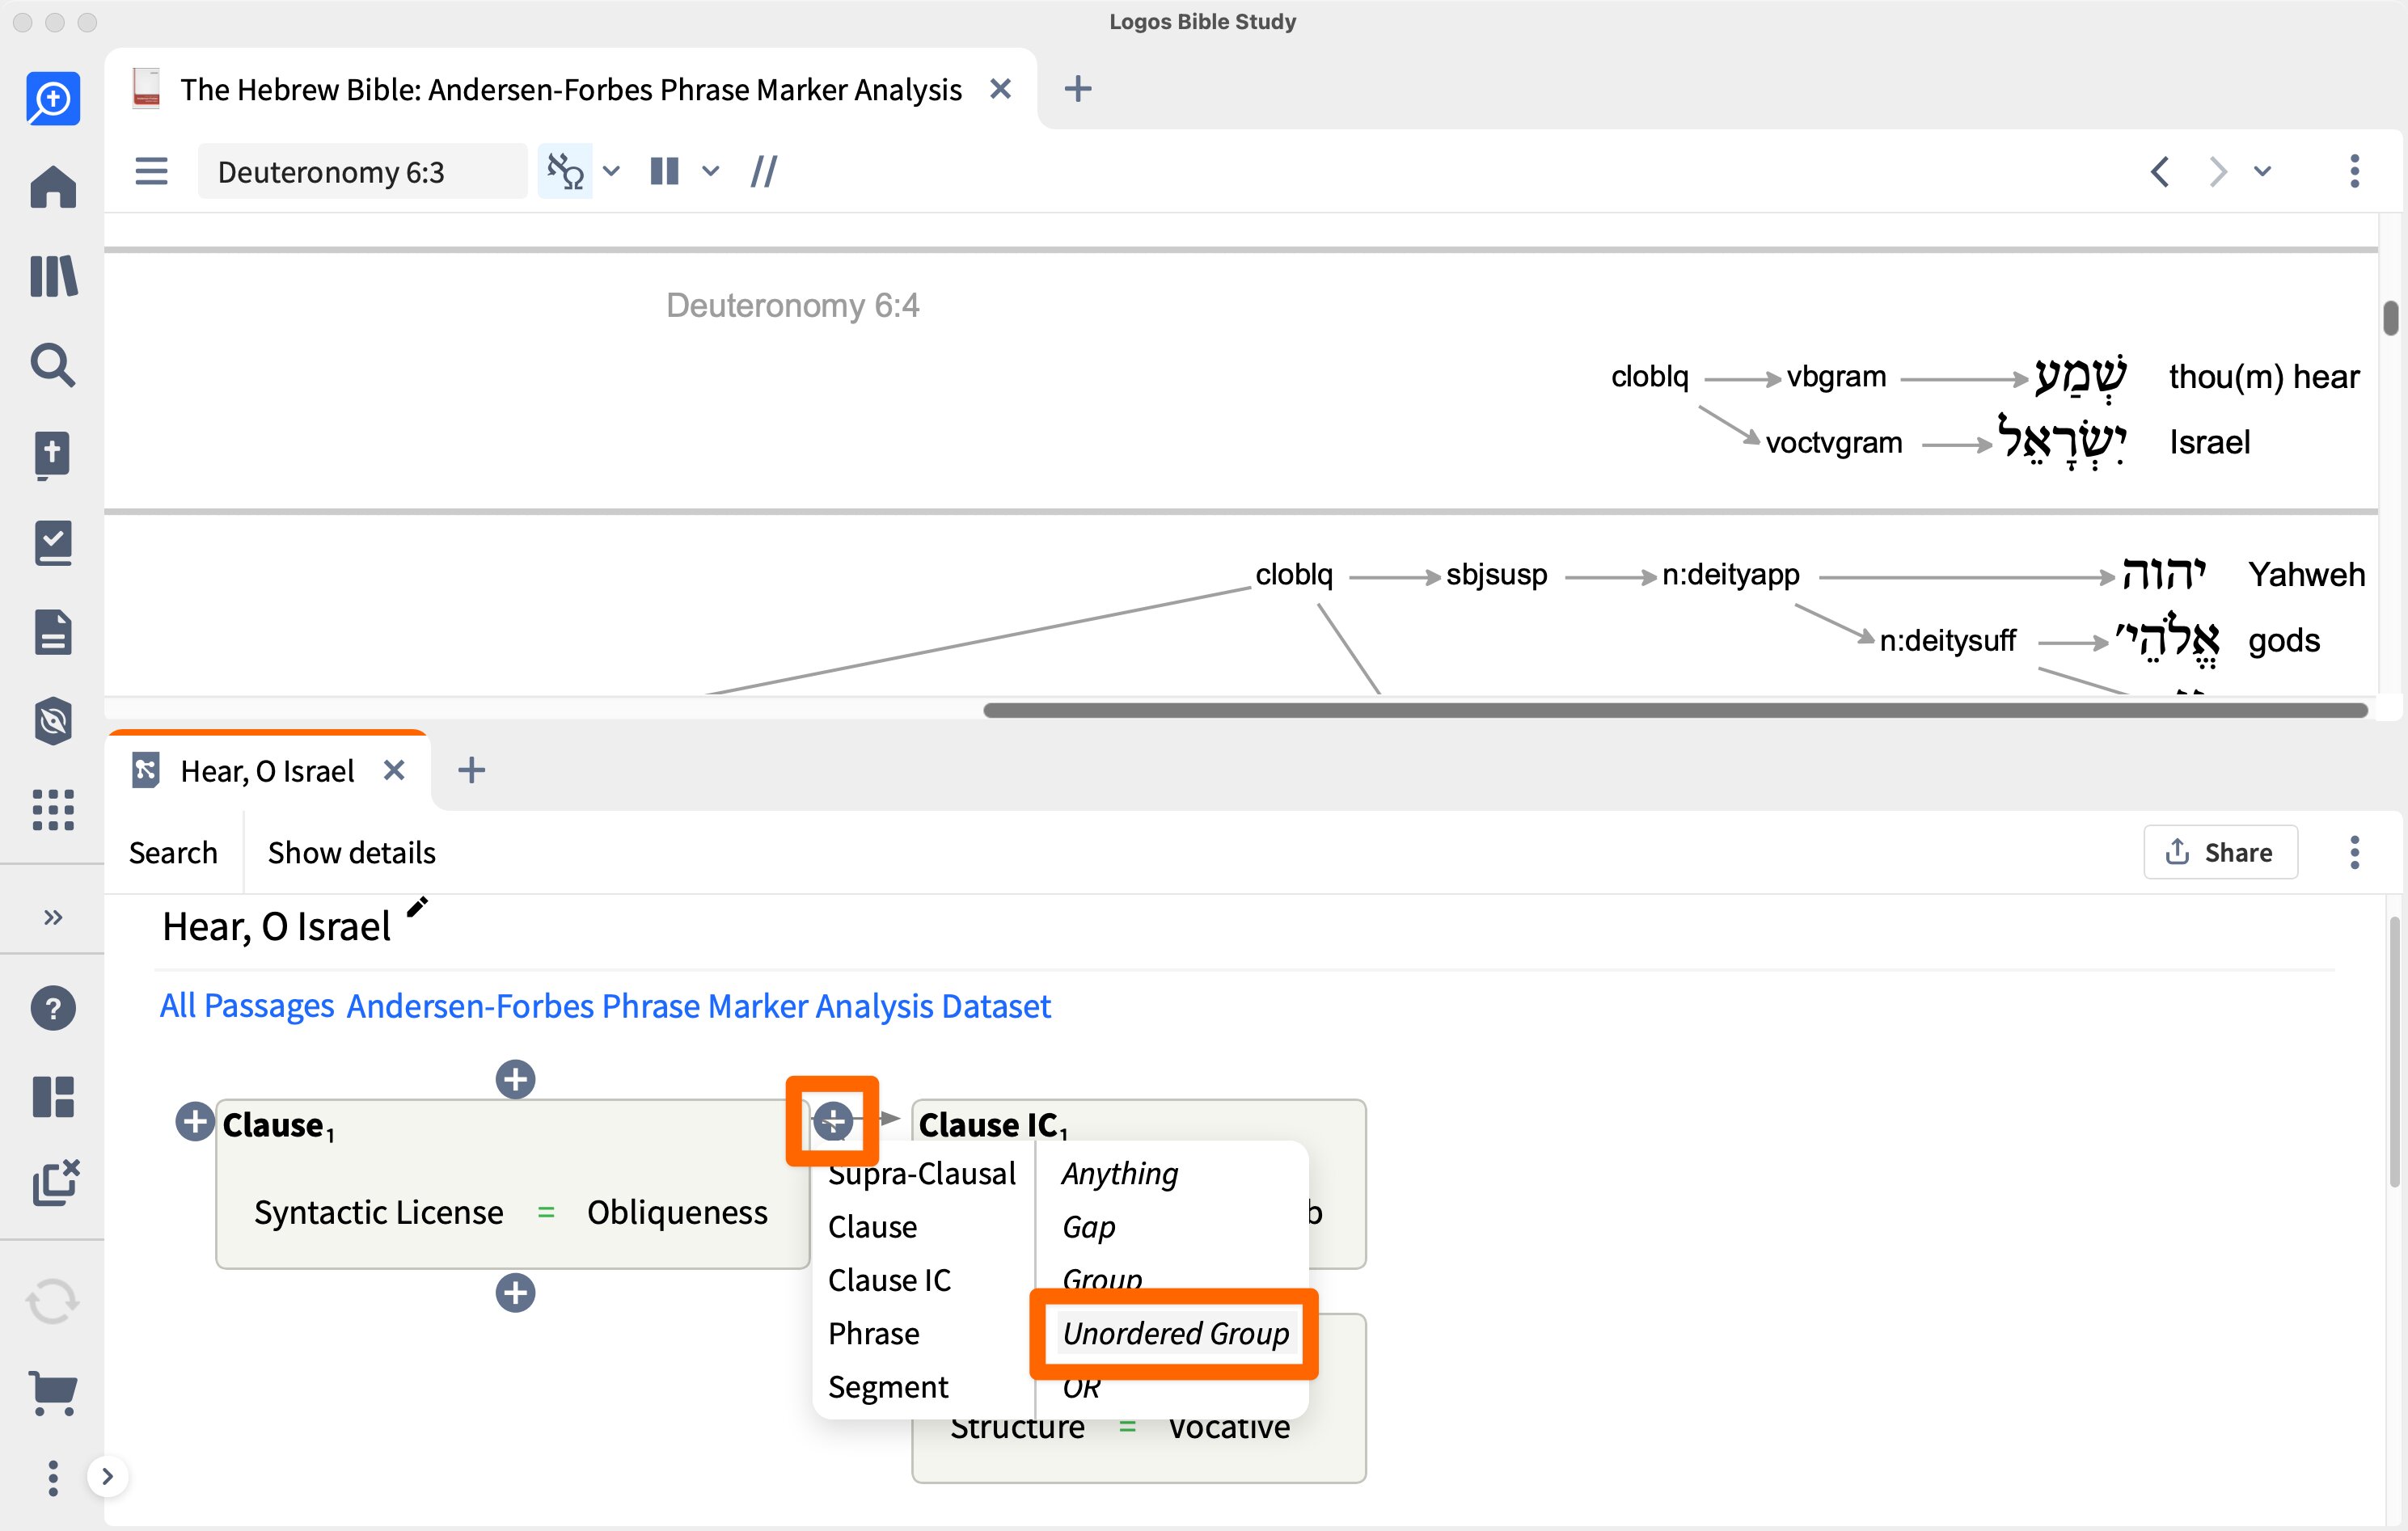Choose Segment from the popup menu
The width and height of the screenshot is (2408, 1531).
click(x=888, y=1387)
